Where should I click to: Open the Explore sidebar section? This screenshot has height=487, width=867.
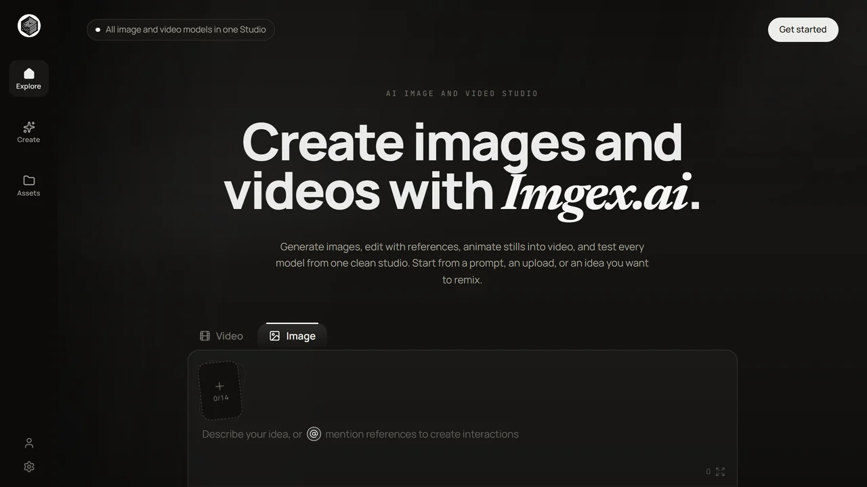[x=28, y=78]
